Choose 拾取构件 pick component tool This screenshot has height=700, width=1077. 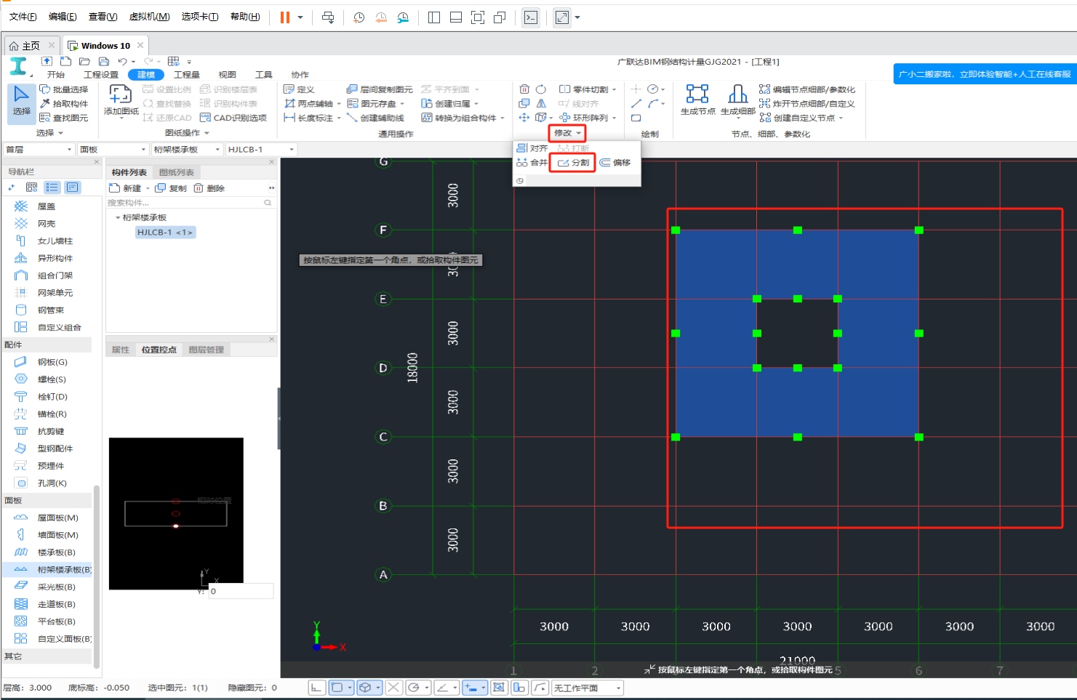coord(64,104)
